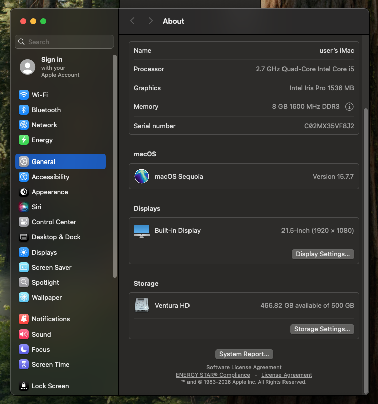Click "21.5-inch (1920 × 1080)" text
Viewport: 378px width, 404px height.
[318, 230]
